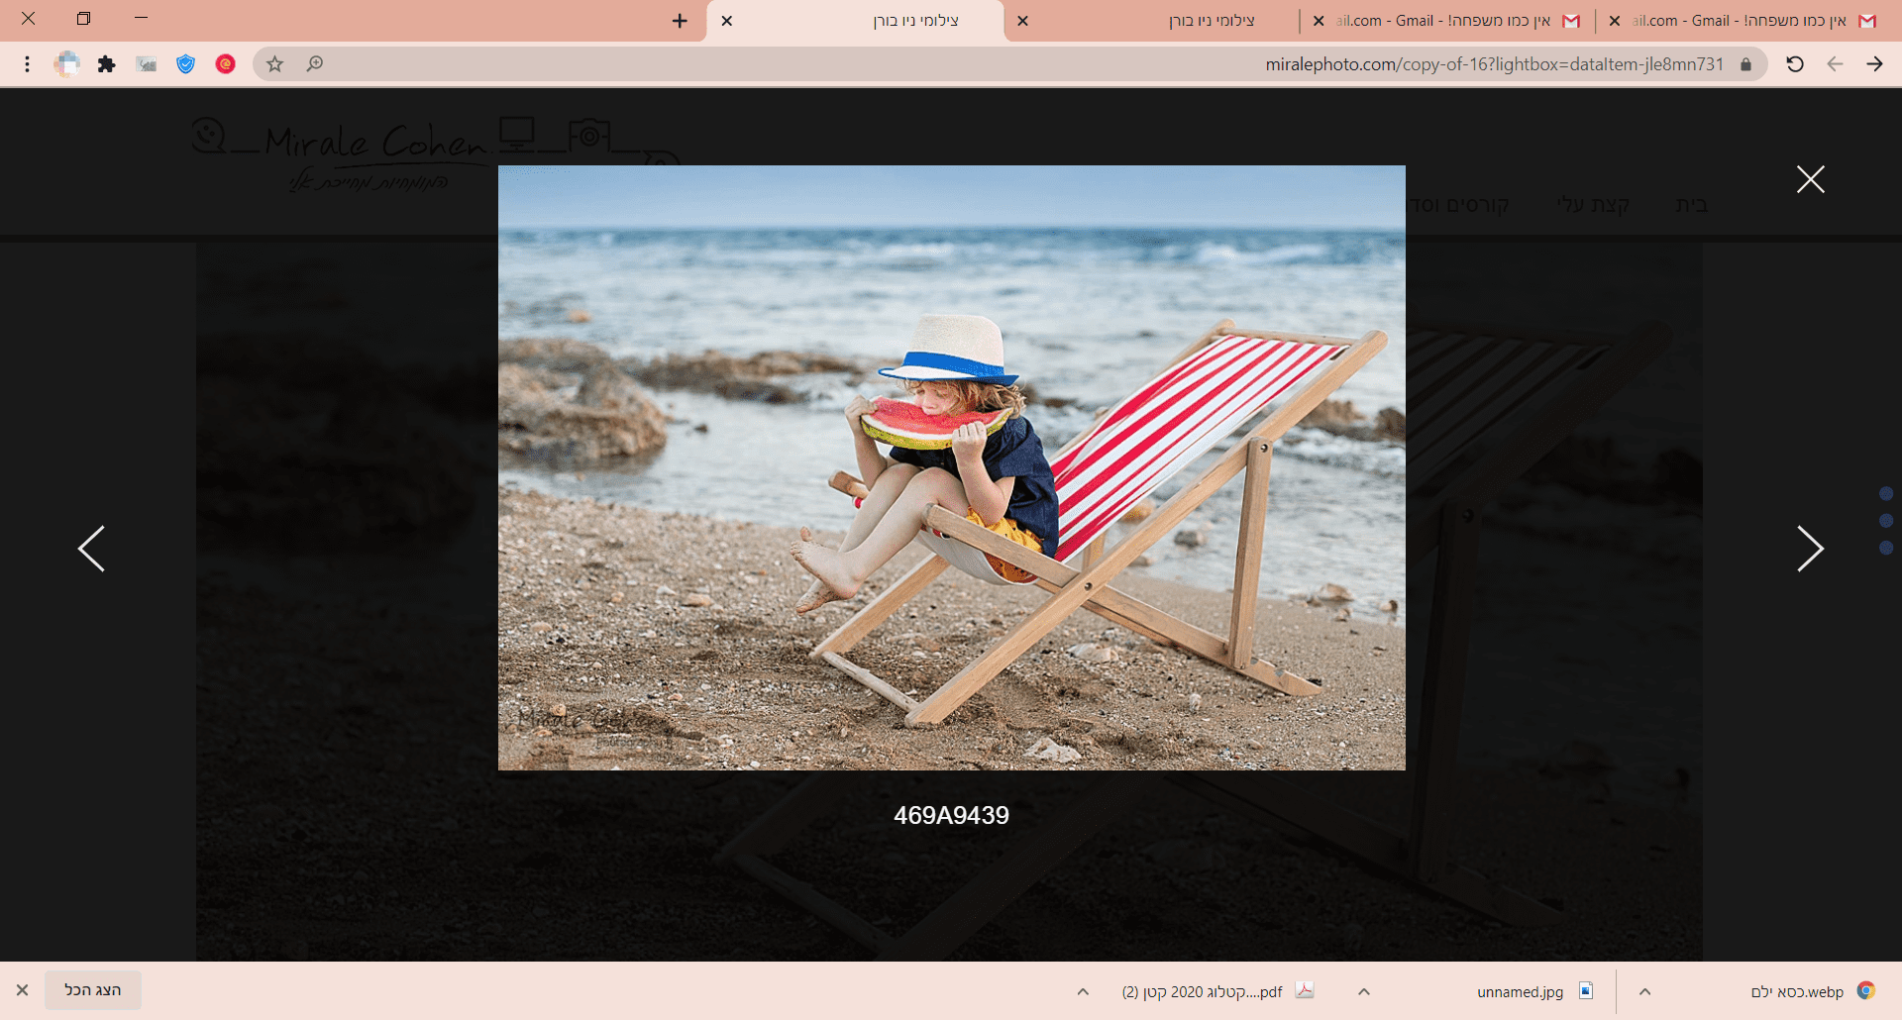View site info via the lock icon
This screenshot has height=1020, width=1902.
click(x=1745, y=64)
